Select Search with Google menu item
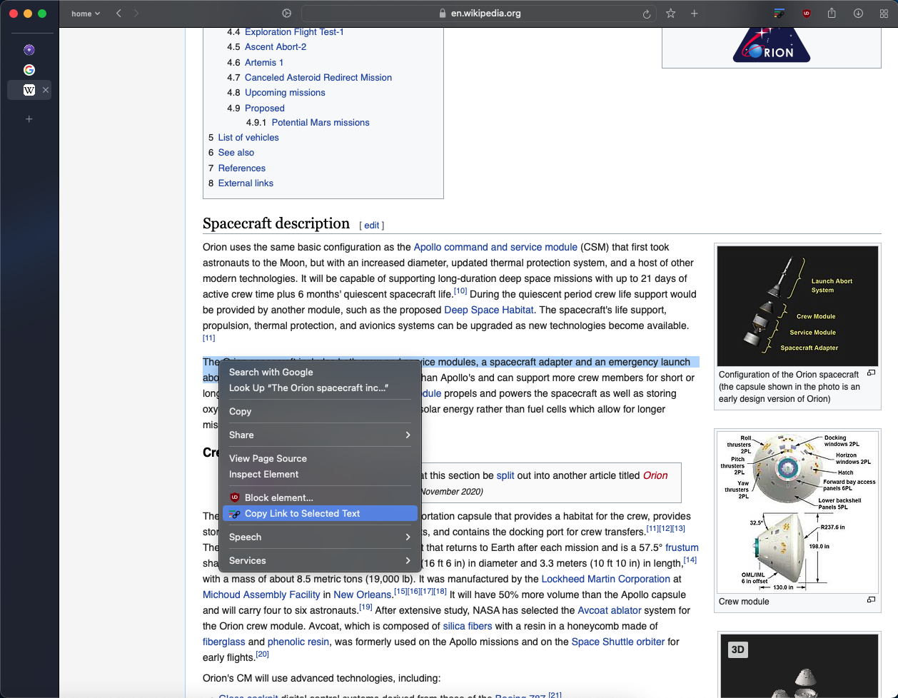 (x=271, y=373)
